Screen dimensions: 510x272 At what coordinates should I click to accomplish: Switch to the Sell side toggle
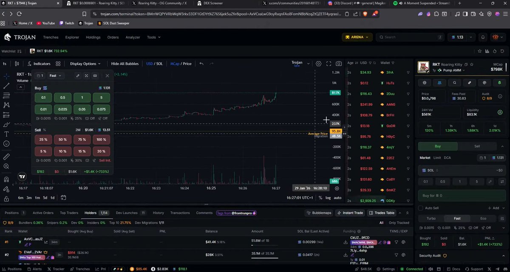pyautogui.click(x=477, y=146)
